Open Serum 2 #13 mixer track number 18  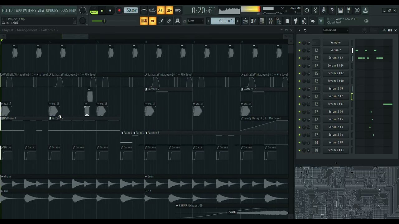316,150
